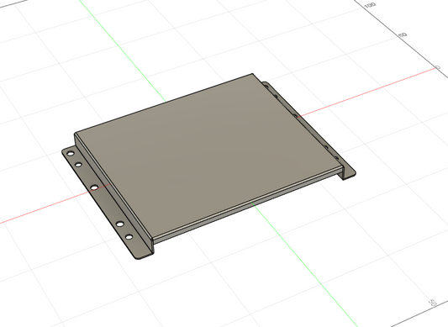Pick the frontmost hole on the left flange
Image resolution: width=448 pixels, height=327 pixels.
(129, 237)
